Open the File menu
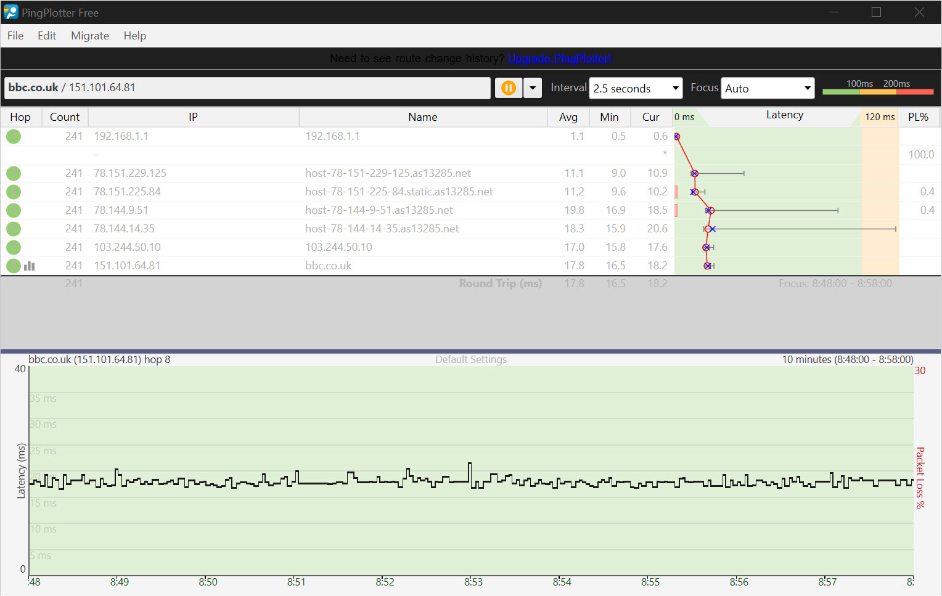 click(x=15, y=36)
